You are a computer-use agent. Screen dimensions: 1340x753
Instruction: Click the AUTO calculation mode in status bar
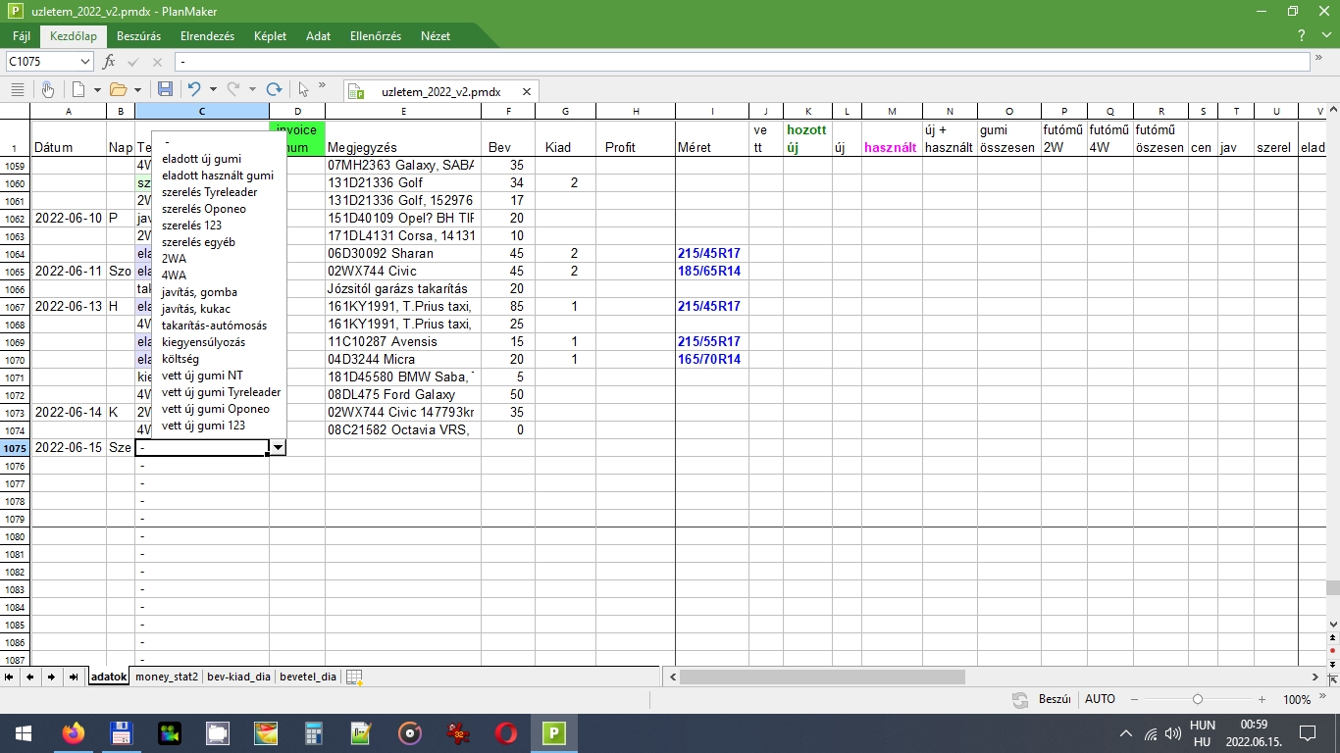pyautogui.click(x=1100, y=699)
